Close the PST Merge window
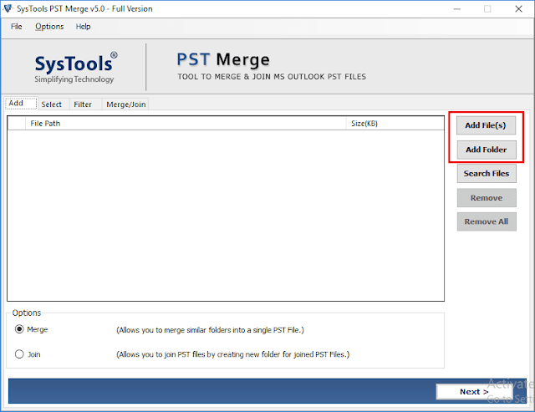This screenshot has width=535, height=412. (518, 9)
